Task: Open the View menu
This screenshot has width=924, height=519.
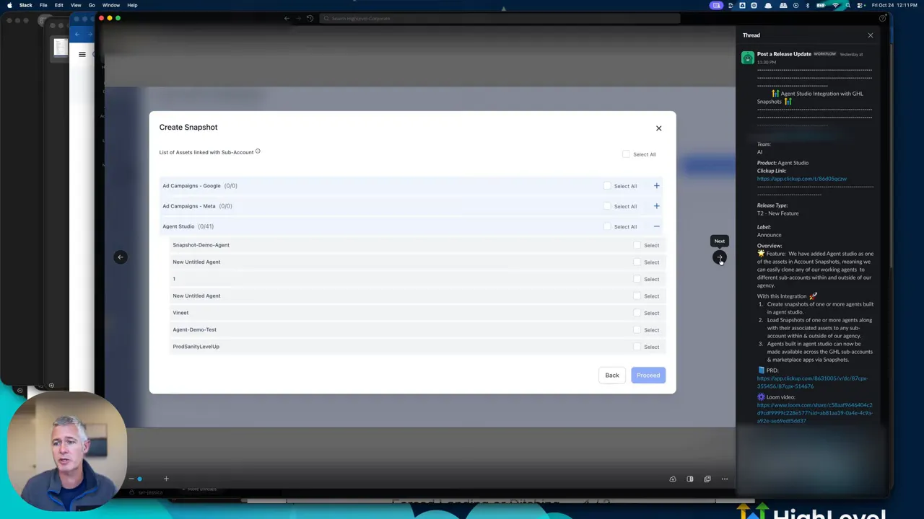Action: coord(76,5)
